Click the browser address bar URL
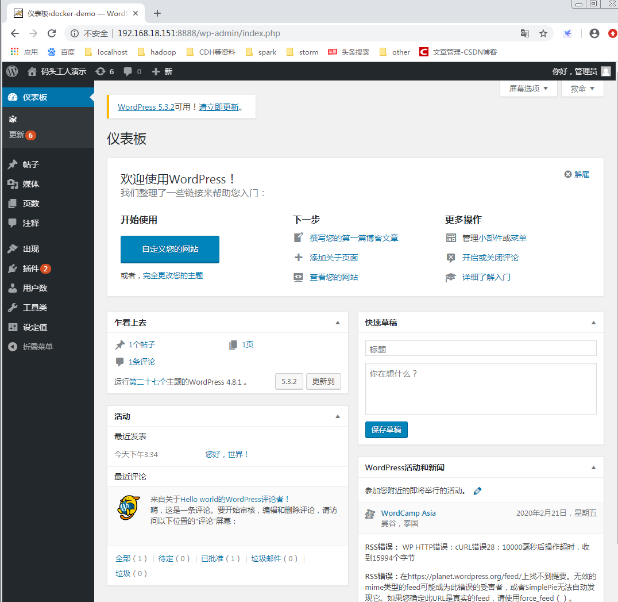 point(199,33)
